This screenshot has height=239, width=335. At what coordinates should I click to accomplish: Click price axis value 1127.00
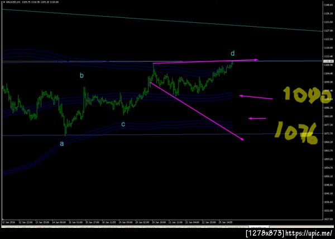328,31
